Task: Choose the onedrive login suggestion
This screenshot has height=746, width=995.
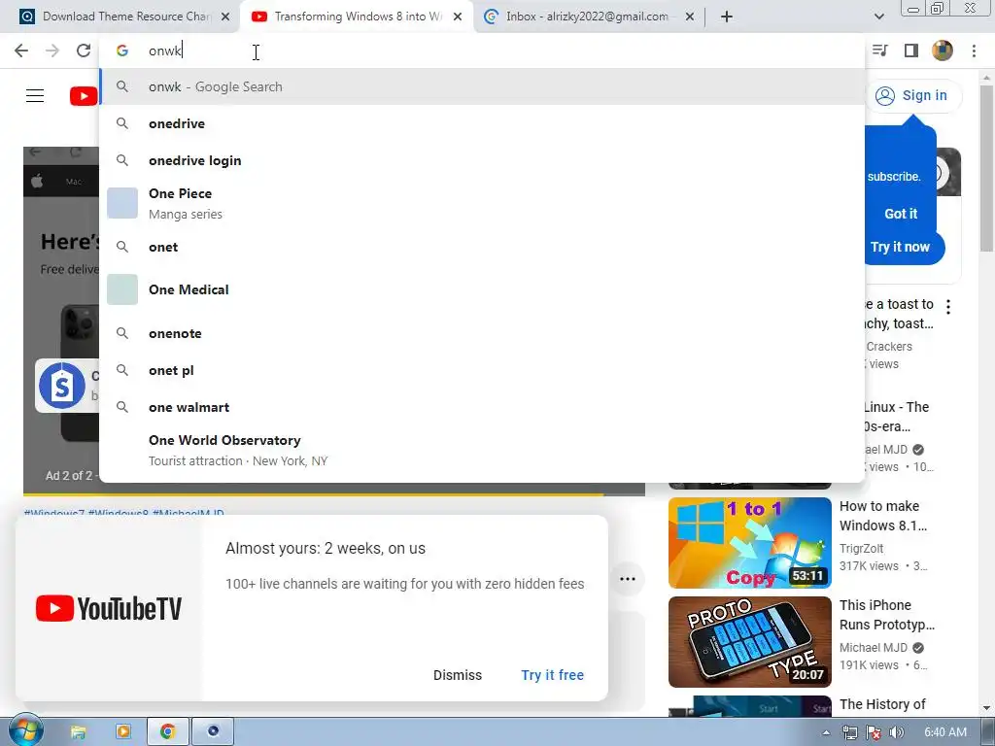Action: (x=482, y=160)
